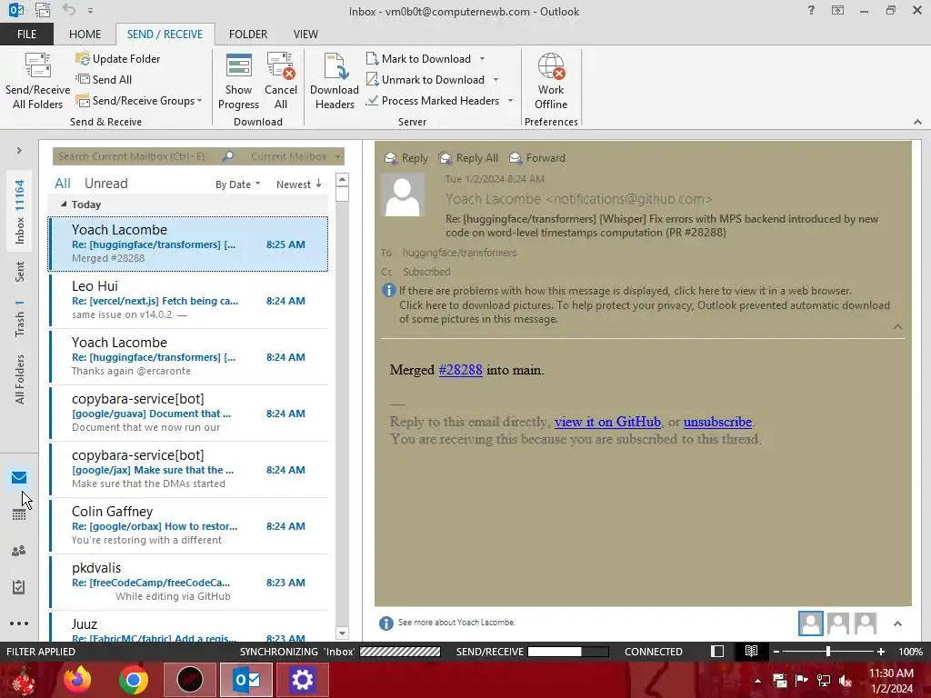Click the search magnifier icon
This screenshot has width=931, height=698.
228,156
